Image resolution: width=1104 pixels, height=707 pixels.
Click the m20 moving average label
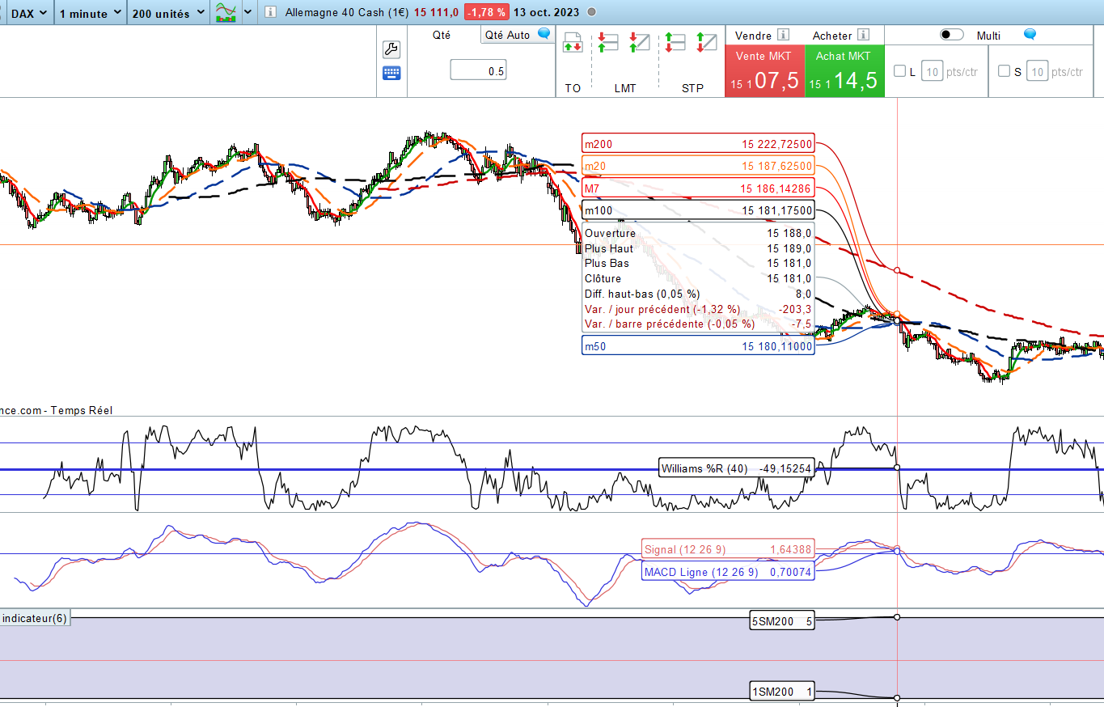pyautogui.click(x=699, y=166)
